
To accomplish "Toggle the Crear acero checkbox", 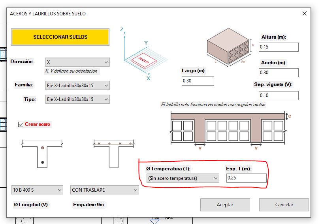I will coord(21,124).
